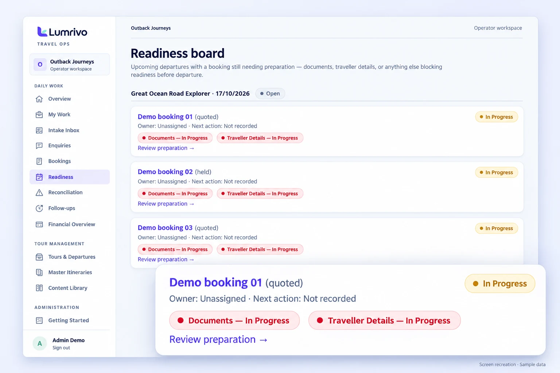The height and width of the screenshot is (373, 560).
Task: Click the Content Library book icon
Action: pyautogui.click(x=39, y=288)
